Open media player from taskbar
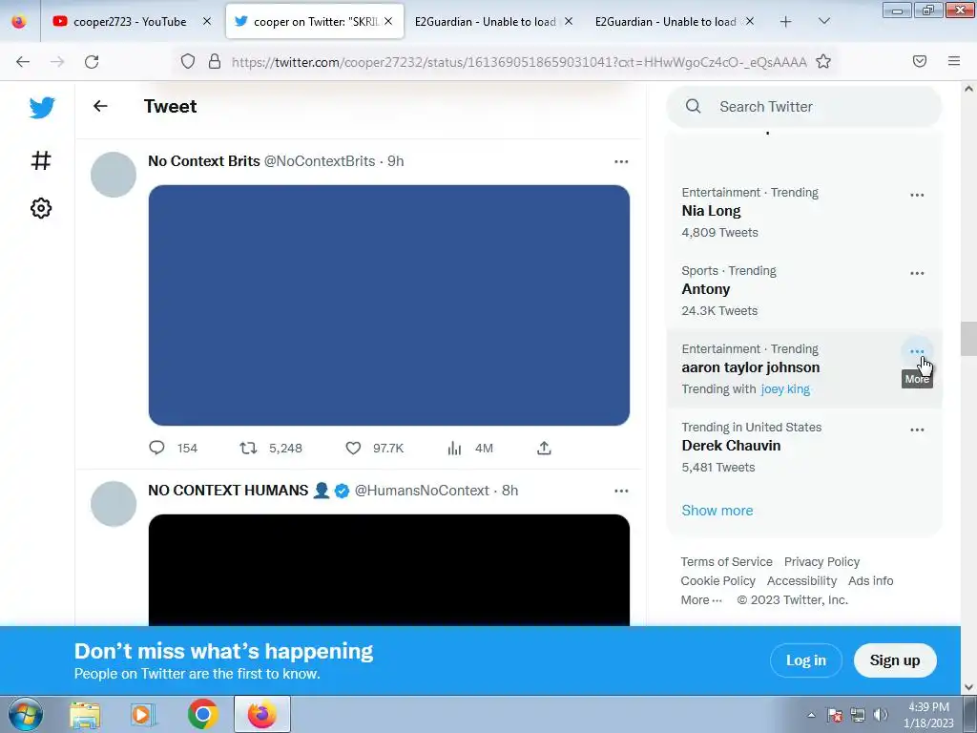 143,715
